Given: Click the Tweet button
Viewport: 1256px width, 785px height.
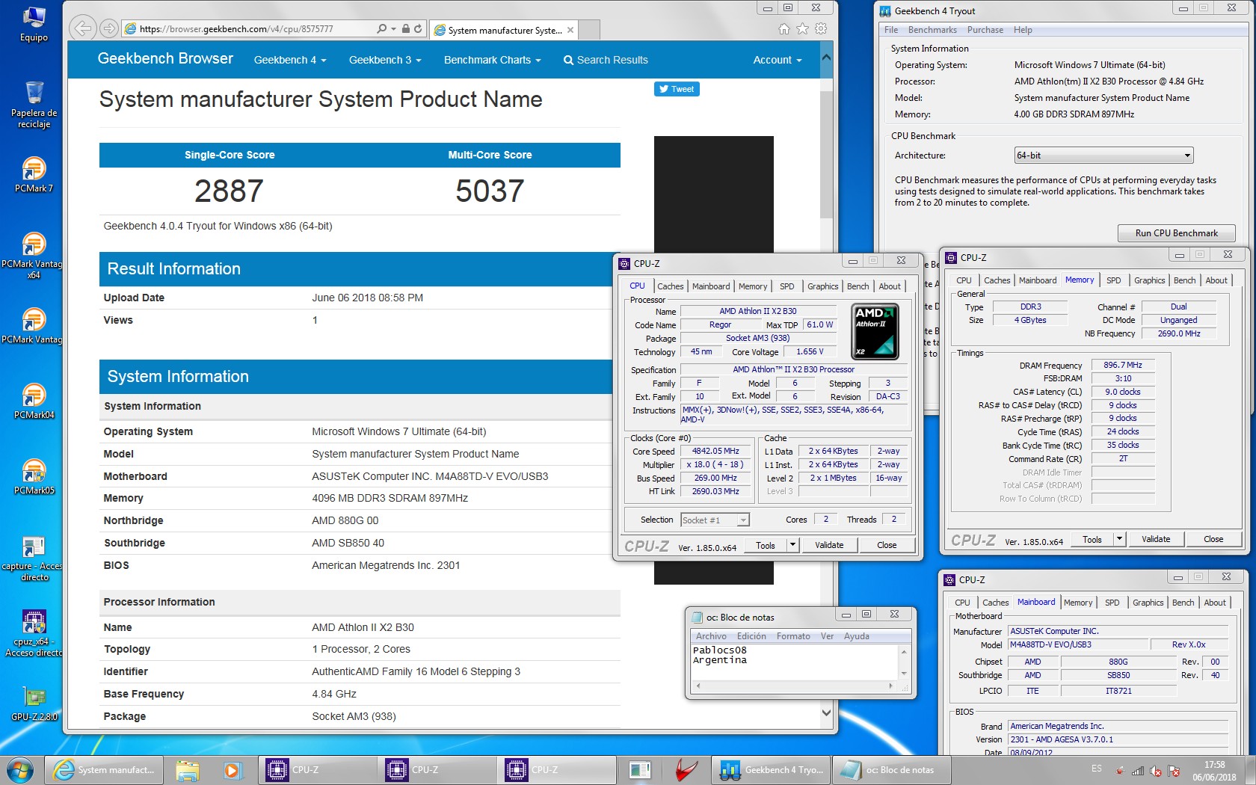Looking at the screenshot, I should 677,89.
